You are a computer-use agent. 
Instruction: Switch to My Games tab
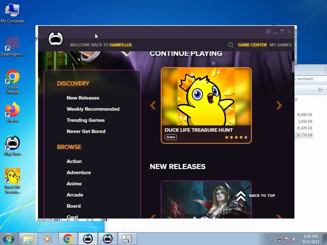[280, 45]
